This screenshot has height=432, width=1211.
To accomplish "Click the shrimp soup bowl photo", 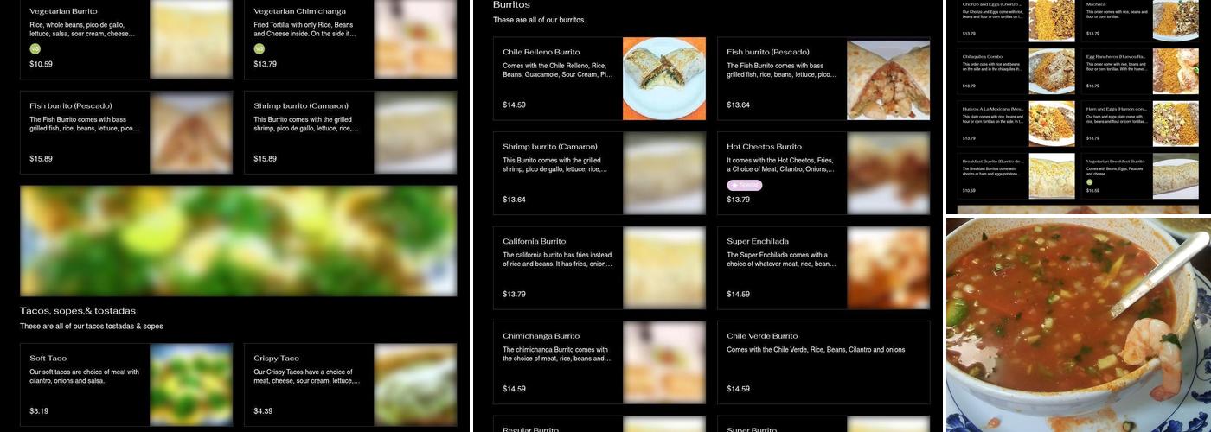I will [x=1079, y=325].
